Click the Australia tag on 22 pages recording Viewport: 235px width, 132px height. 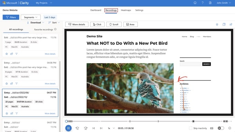(25, 106)
